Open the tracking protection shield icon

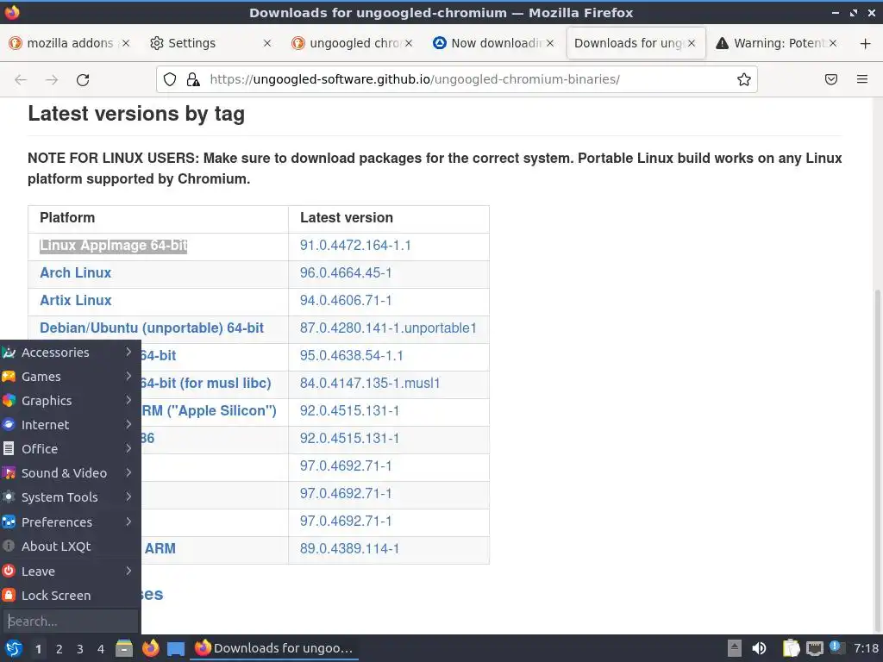pos(170,79)
